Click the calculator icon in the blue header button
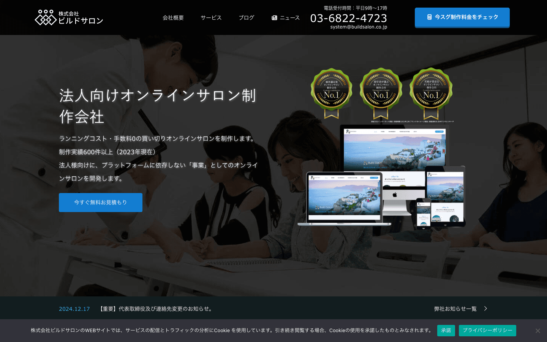The height and width of the screenshot is (342, 547). (x=429, y=17)
